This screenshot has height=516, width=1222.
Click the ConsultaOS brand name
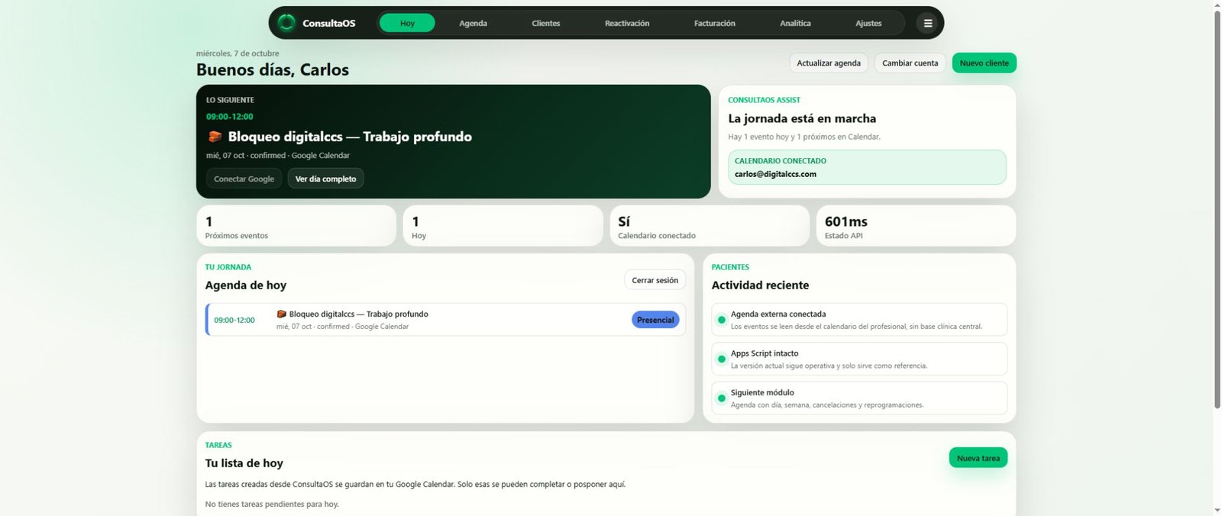(x=328, y=23)
